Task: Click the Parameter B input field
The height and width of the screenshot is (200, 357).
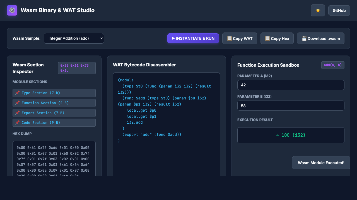Action: pos(291,106)
